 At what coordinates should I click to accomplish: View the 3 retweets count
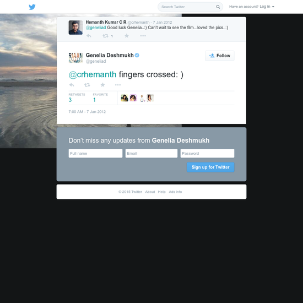(70, 100)
